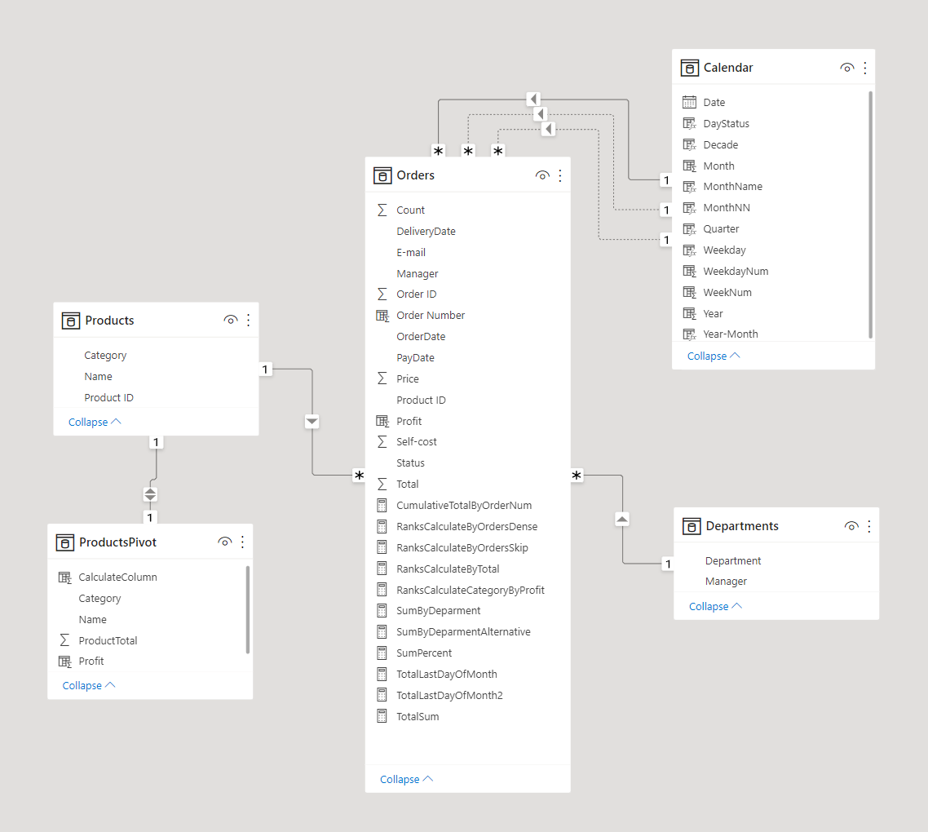The height and width of the screenshot is (832, 928).
Task: Click the bidirectional filter arrow between Products and ProductsPivot
Action: coord(150,494)
